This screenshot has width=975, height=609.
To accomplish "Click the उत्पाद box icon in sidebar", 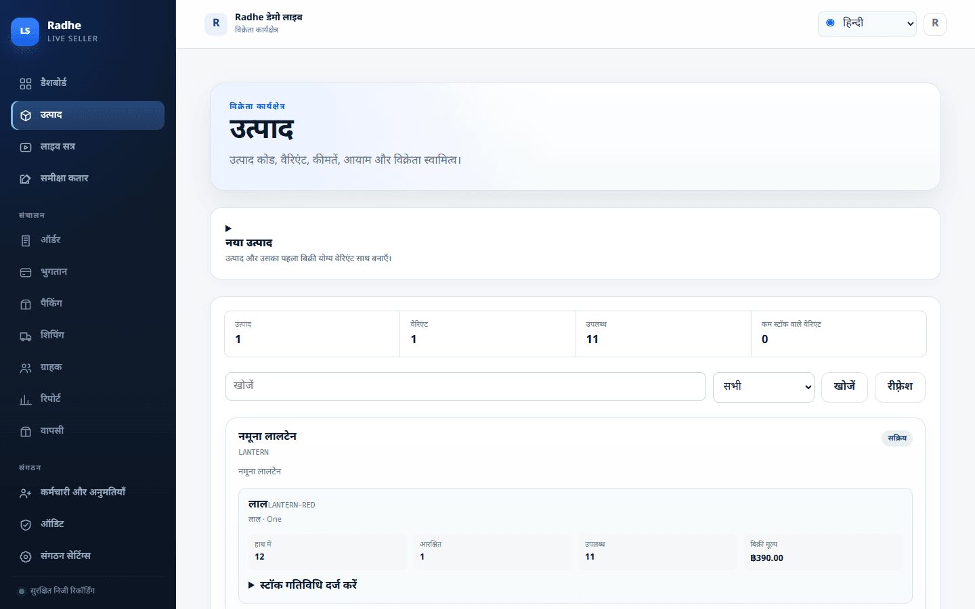I will pos(26,115).
